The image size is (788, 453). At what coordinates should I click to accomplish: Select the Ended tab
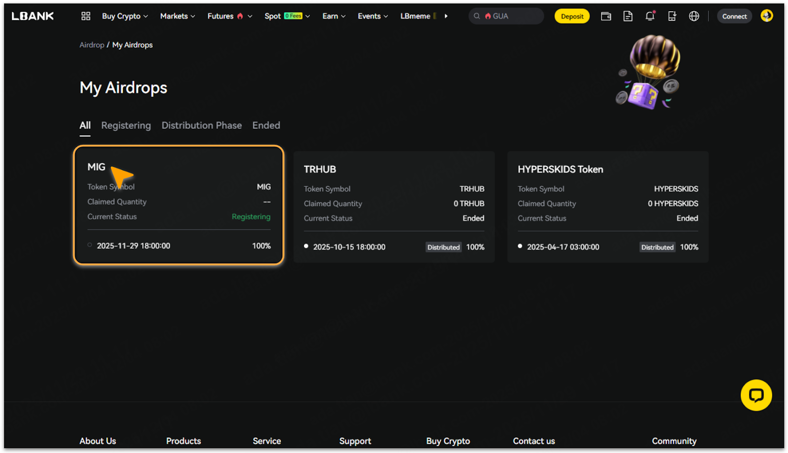266,125
